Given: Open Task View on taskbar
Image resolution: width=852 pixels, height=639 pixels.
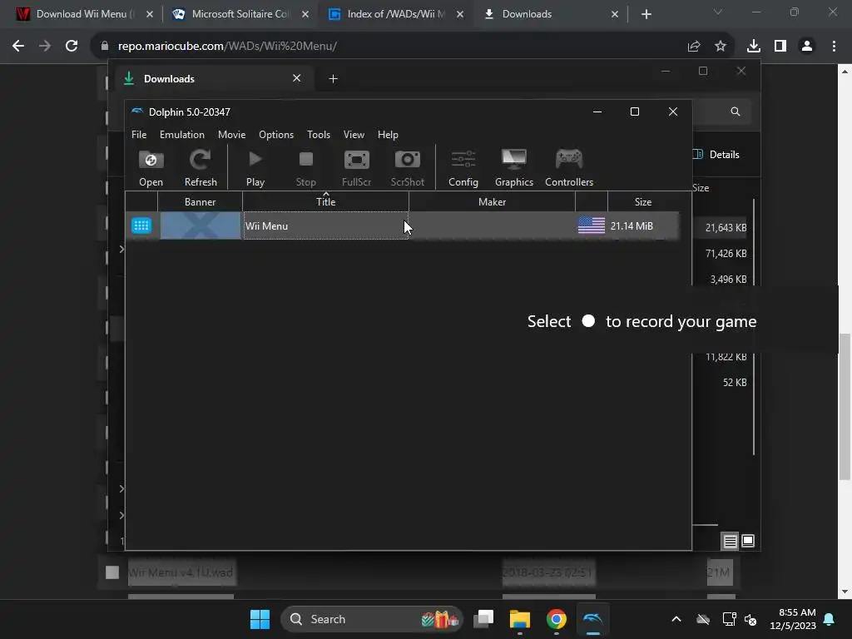Looking at the screenshot, I should 483,619.
